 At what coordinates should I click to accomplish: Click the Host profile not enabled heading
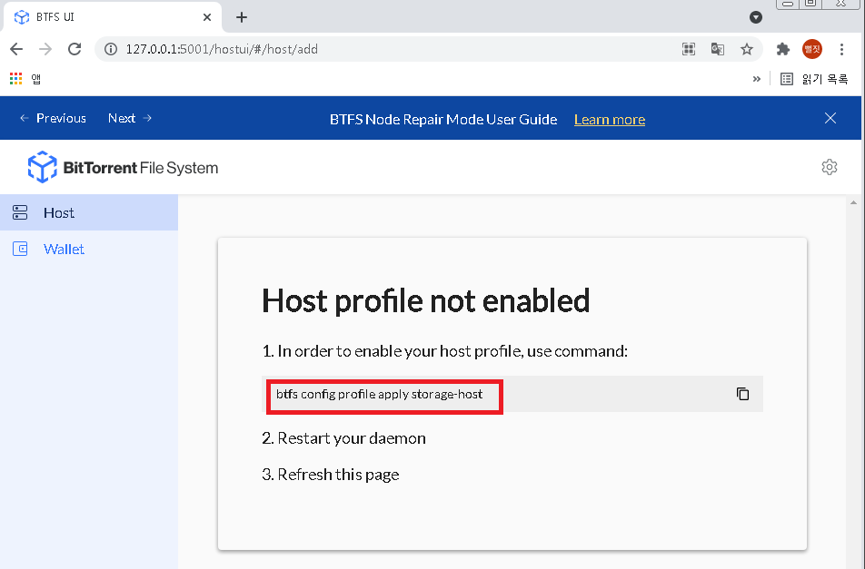(x=425, y=300)
